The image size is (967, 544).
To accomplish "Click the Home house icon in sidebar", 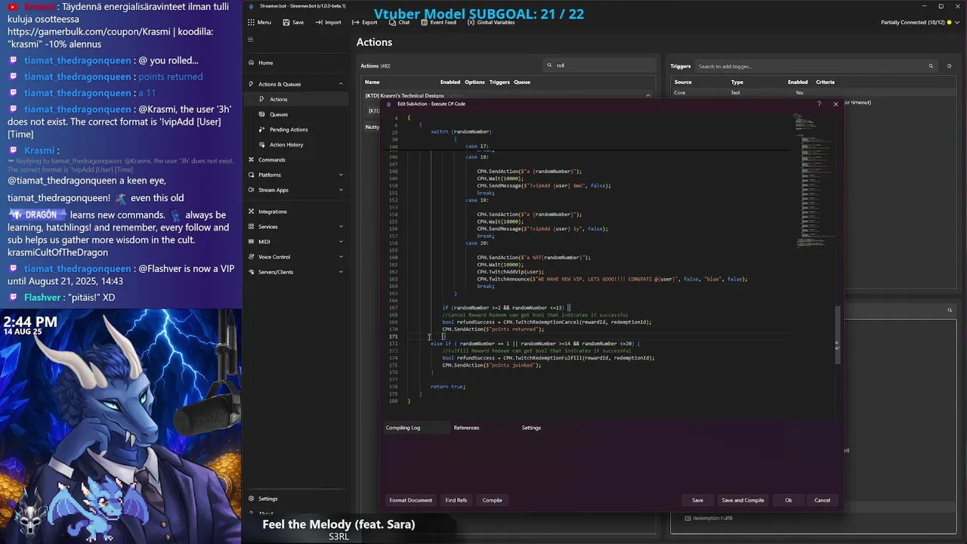I will [x=251, y=63].
